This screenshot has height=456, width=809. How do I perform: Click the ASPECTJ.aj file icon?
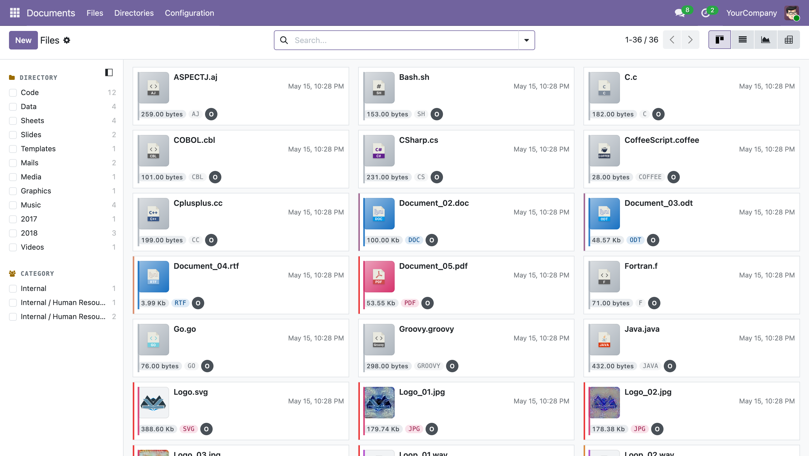154,88
